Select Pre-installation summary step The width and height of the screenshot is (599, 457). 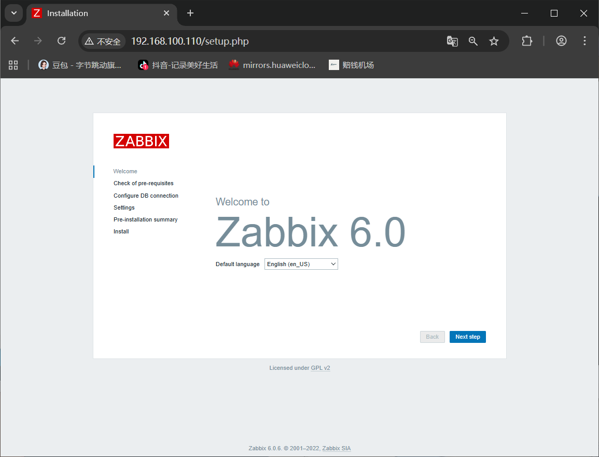146,220
